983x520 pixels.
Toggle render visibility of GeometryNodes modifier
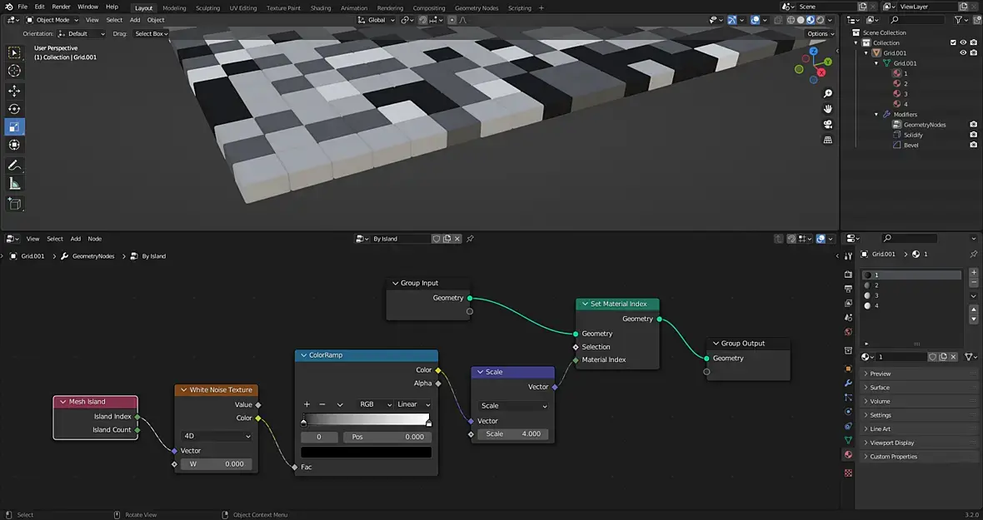point(973,125)
